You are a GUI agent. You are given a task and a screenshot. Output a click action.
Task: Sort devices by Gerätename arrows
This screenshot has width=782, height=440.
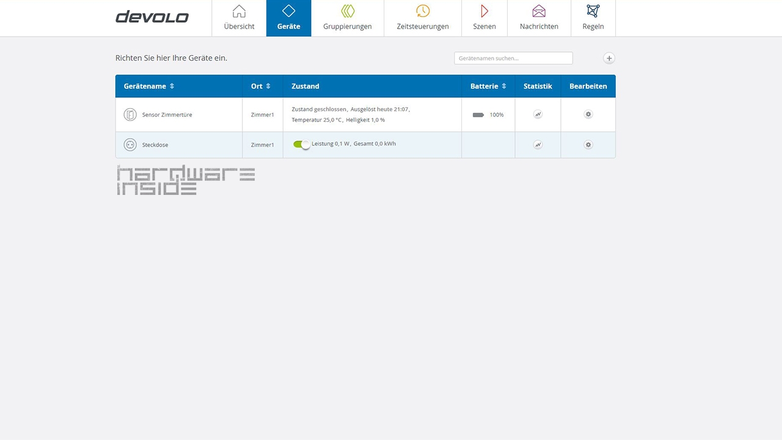[172, 86]
